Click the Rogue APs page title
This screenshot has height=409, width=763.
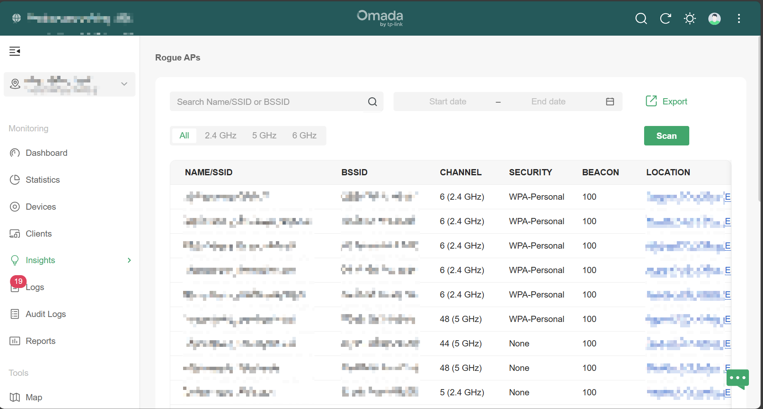[x=178, y=58]
